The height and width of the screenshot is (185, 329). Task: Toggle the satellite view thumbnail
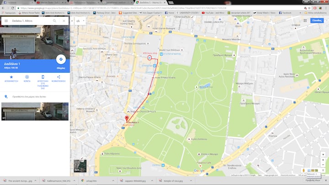(x=80, y=166)
